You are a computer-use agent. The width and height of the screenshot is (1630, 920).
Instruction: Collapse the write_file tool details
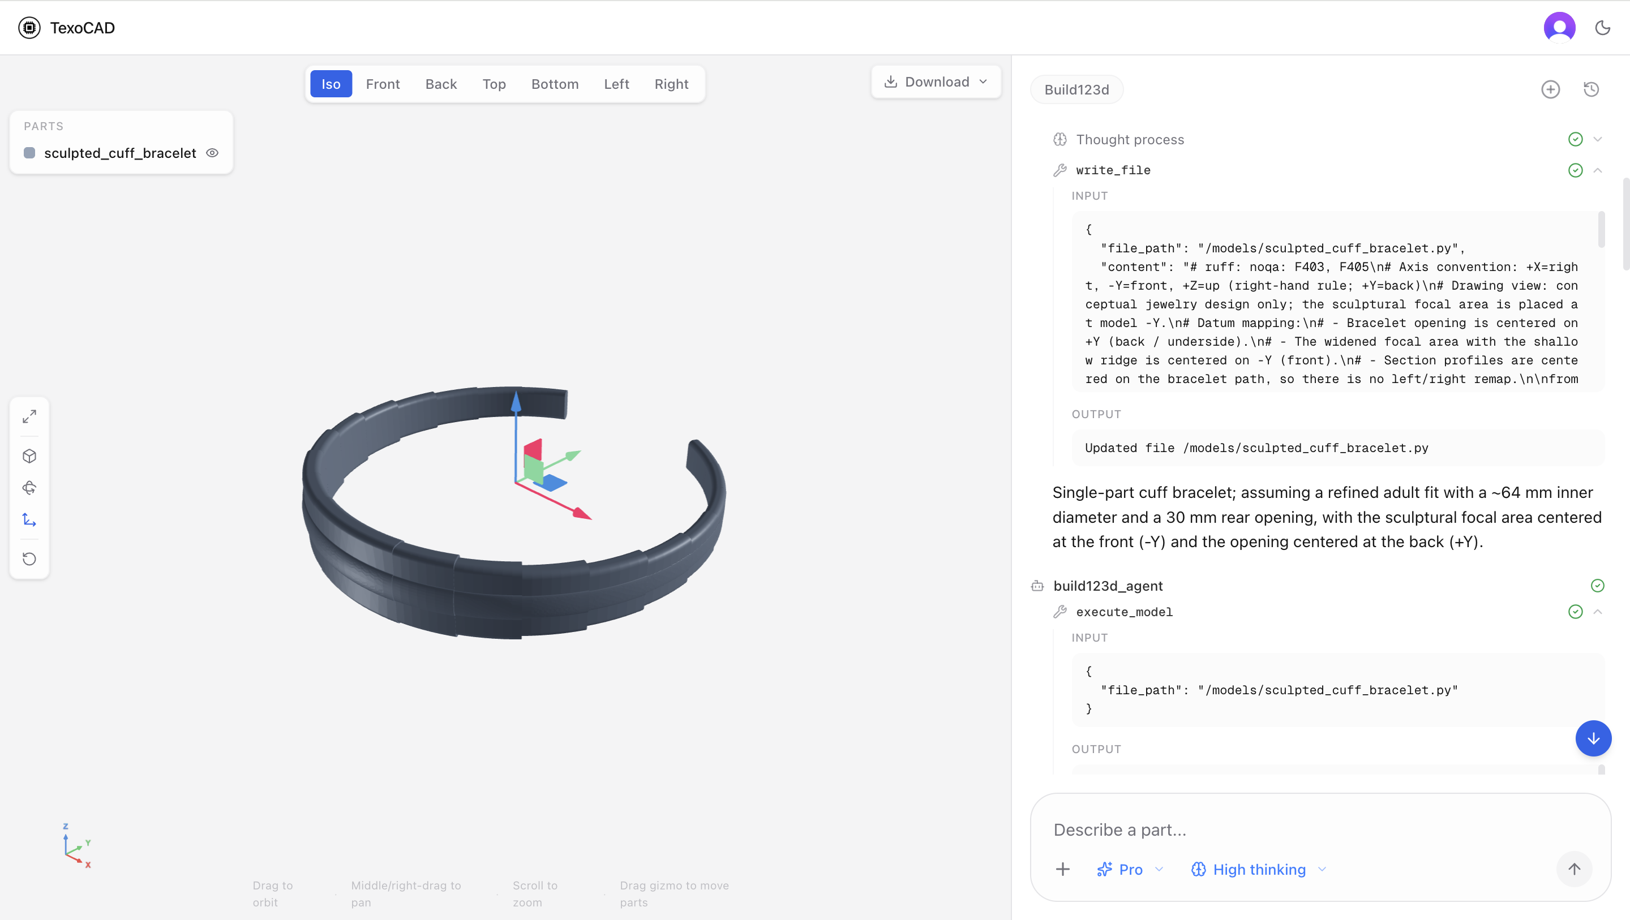pos(1598,170)
